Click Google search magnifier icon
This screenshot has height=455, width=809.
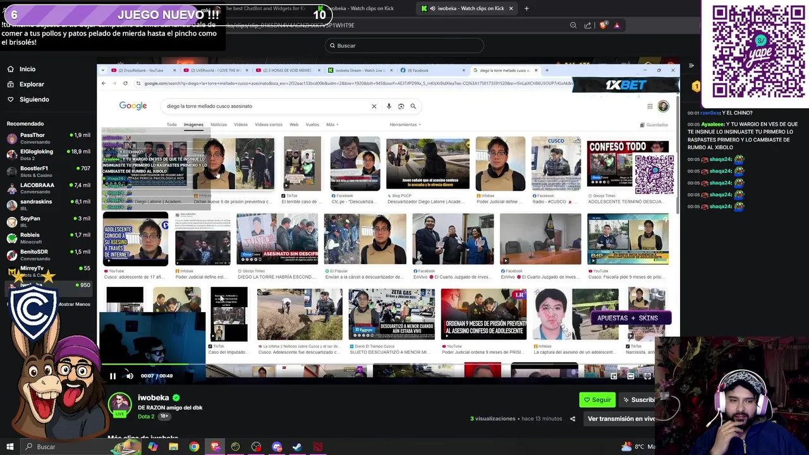coord(413,106)
